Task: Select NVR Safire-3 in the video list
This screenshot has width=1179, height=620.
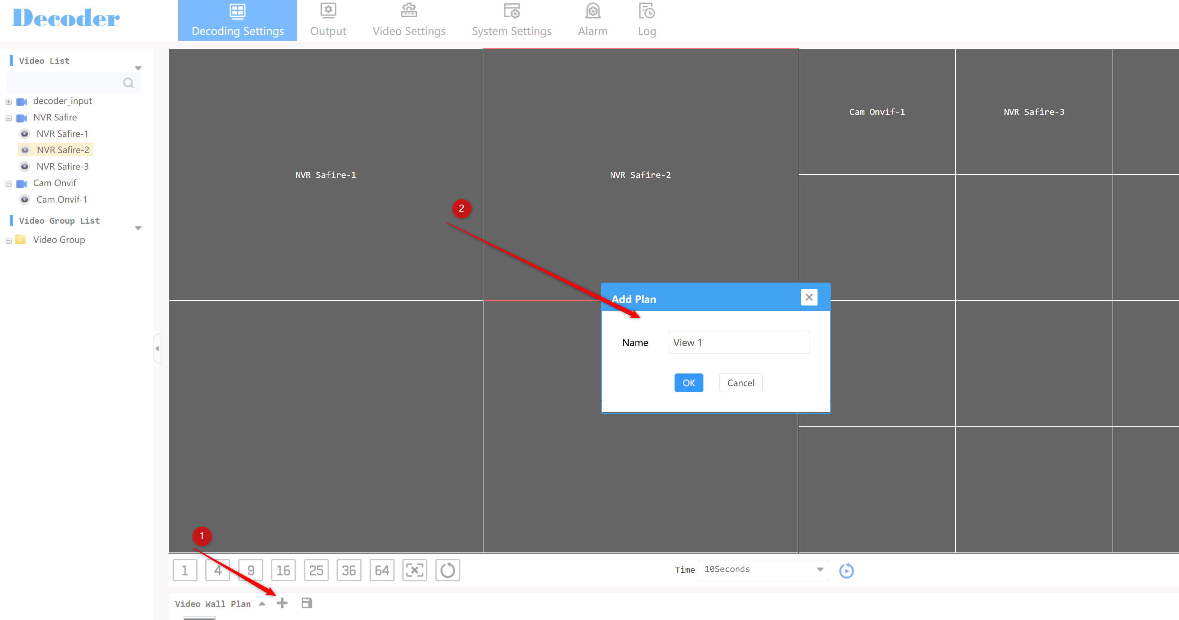Action: (62, 167)
